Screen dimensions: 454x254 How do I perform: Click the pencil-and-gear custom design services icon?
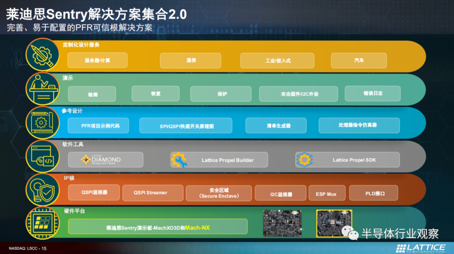pyautogui.click(x=42, y=55)
